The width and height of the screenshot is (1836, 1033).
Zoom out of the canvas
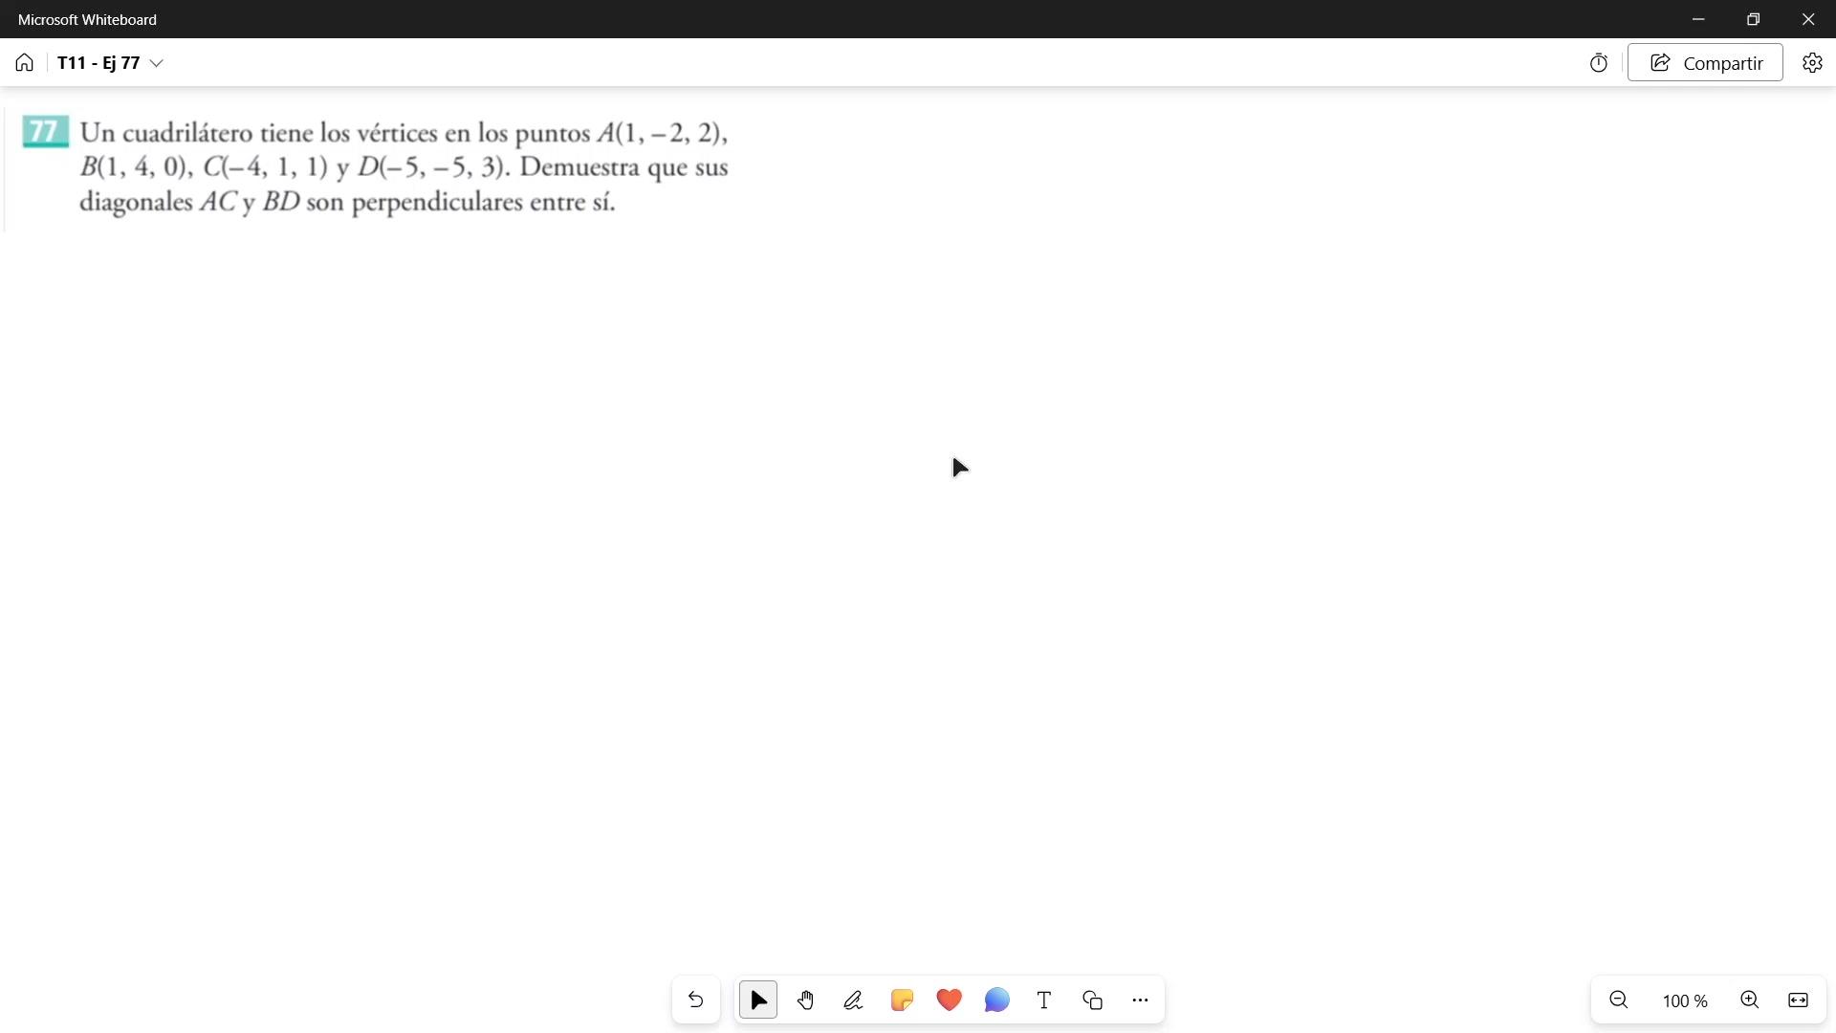tap(1619, 1000)
